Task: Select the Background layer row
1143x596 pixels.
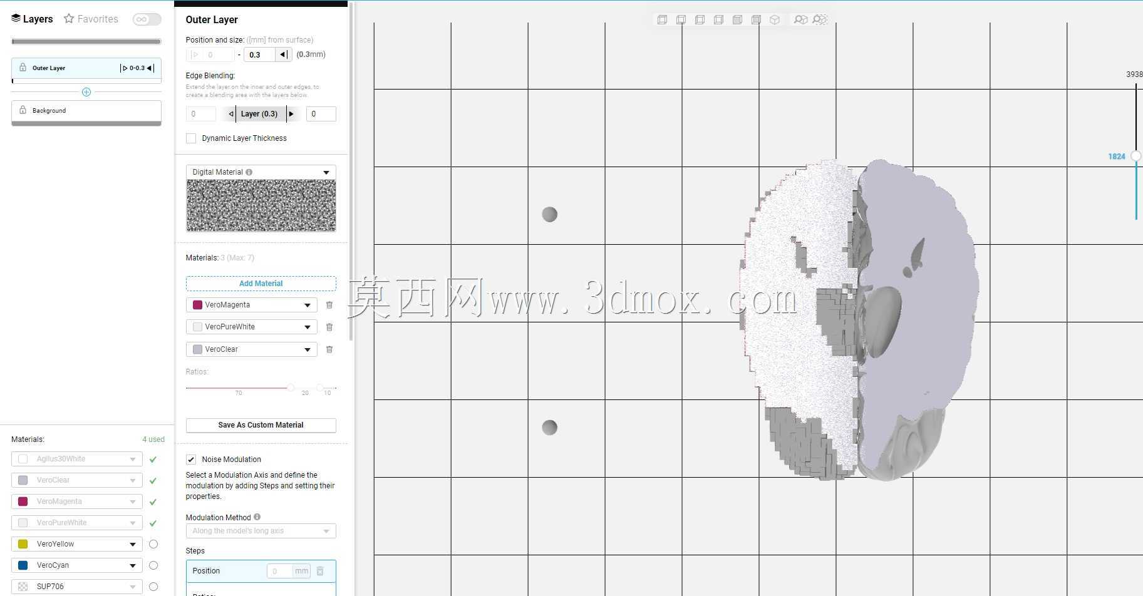Action: click(86, 111)
